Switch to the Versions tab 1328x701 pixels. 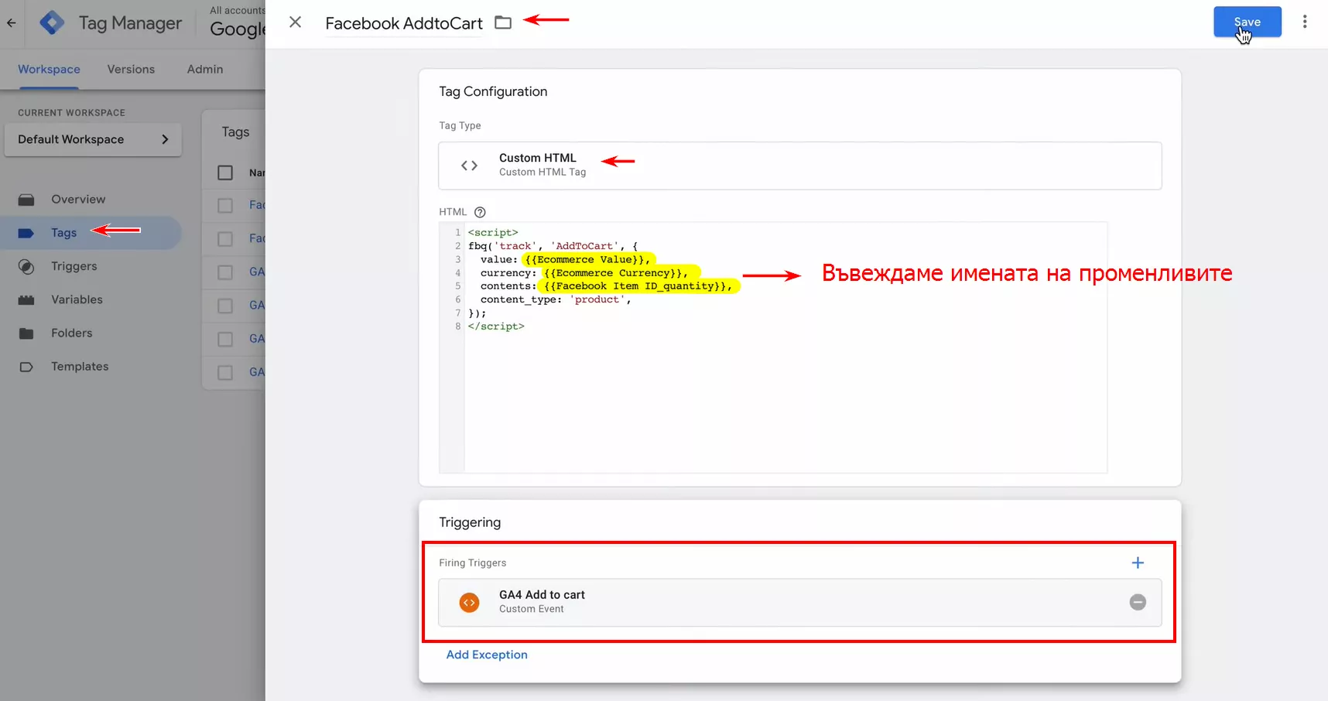click(x=131, y=69)
